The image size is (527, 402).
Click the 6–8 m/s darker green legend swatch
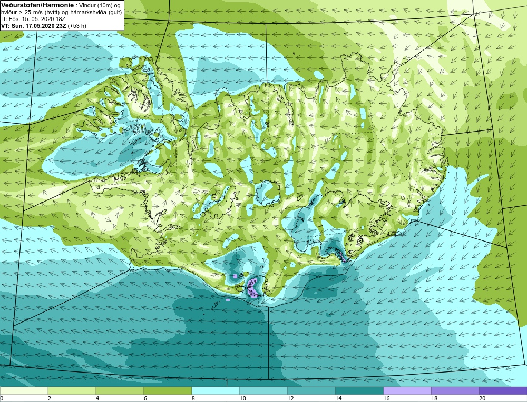[x=168, y=391]
